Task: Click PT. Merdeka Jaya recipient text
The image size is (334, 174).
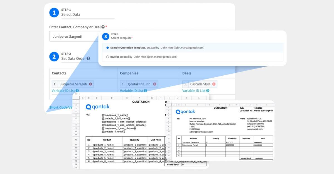Action: coord(197,119)
